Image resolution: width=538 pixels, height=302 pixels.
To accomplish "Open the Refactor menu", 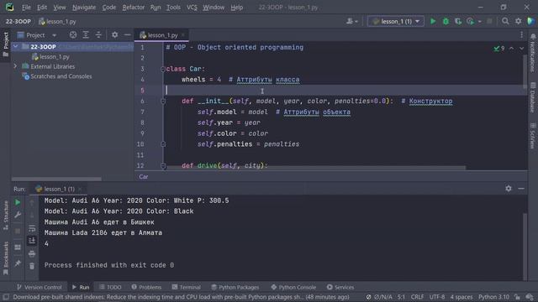I will (x=133, y=8).
